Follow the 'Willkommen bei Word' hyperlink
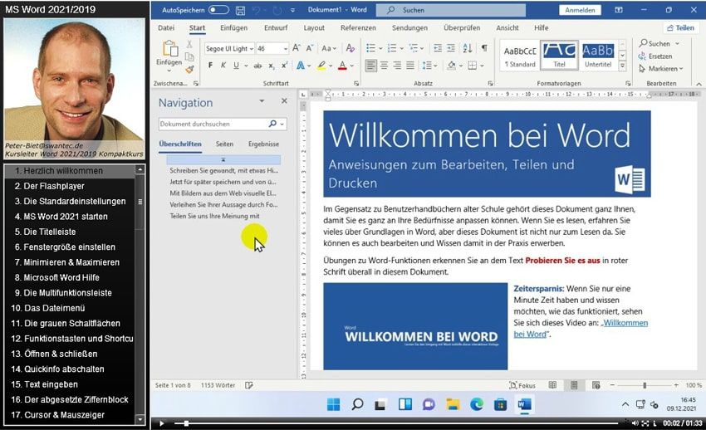This screenshot has width=706, height=430. click(581, 328)
